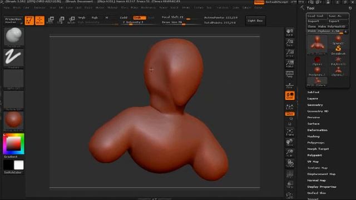The height and width of the screenshot is (200, 356).
Task: Expand the Layers section
Action: pyautogui.click(x=313, y=99)
